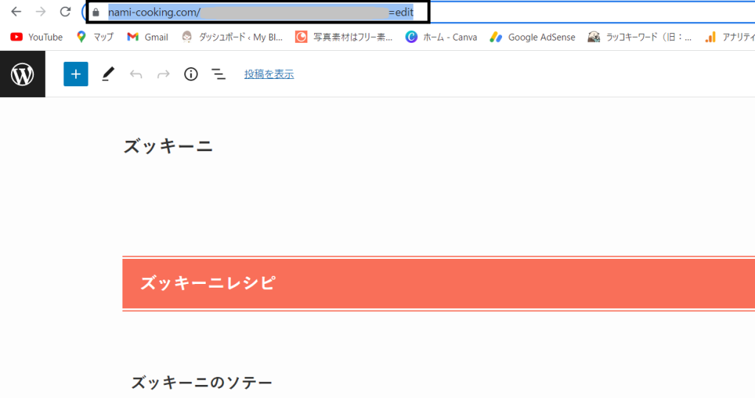
Task: Click the WordPress logo icon
Action: click(22, 74)
